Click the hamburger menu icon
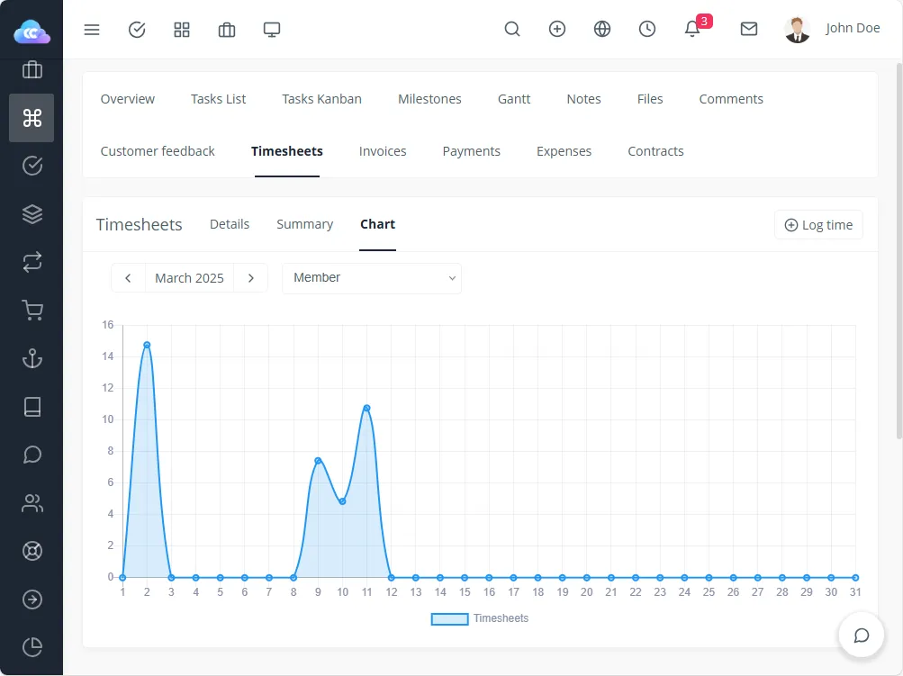Screen dimensions: 903x676 coord(92,30)
